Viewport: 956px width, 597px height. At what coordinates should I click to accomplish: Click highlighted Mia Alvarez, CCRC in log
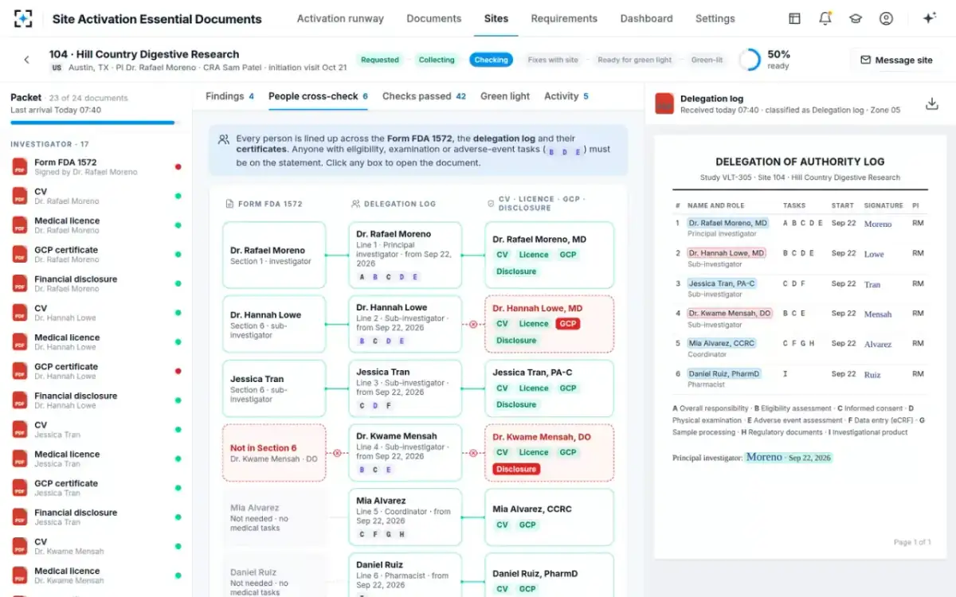[x=721, y=343]
